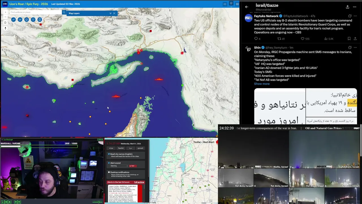Image resolution: width=362 pixels, height=204 pixels.
Task: Open the layers stack icon in map header
Action: tap(231, 4)
